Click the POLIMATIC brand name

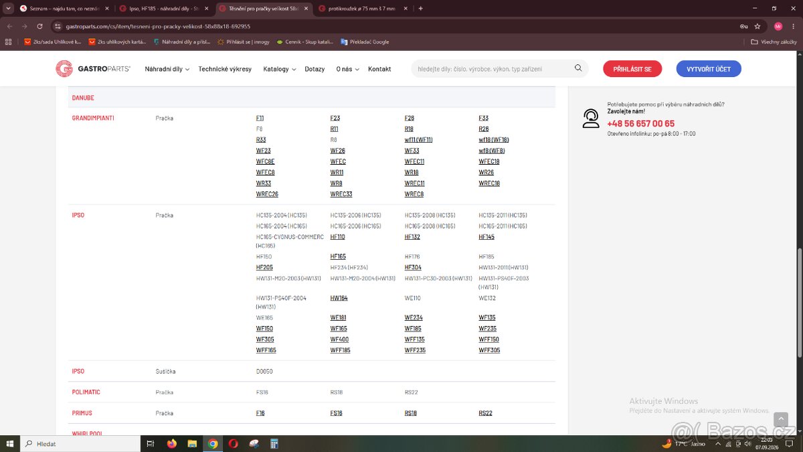point(86,392)
